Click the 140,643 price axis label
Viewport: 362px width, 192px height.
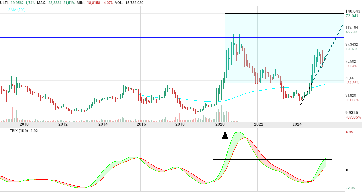tap(353, 11)
